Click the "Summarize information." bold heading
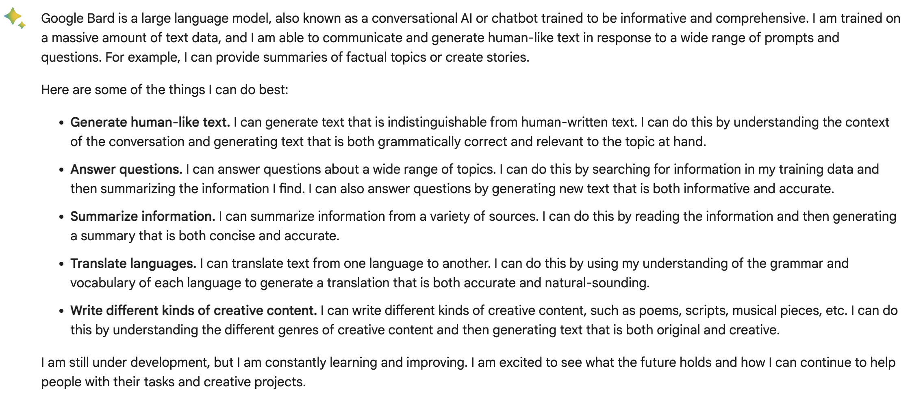Screen dimensions: 910x407 pyautogui.click(x=143, y=217)
